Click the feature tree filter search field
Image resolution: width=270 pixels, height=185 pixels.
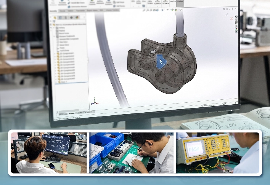tap(71, 21)
